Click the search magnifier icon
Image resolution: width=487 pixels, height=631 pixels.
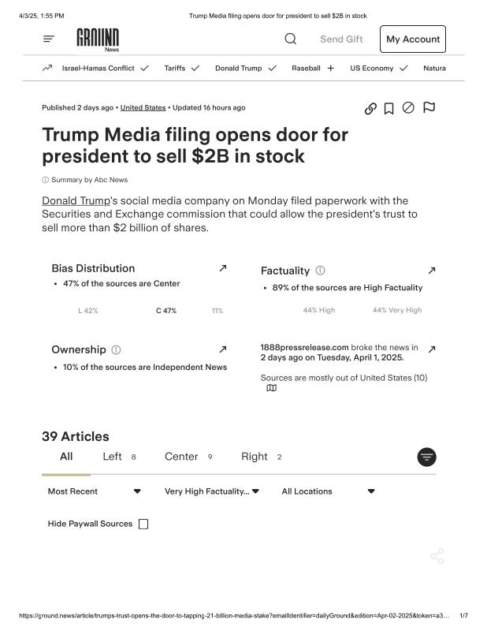click(290, 39)
